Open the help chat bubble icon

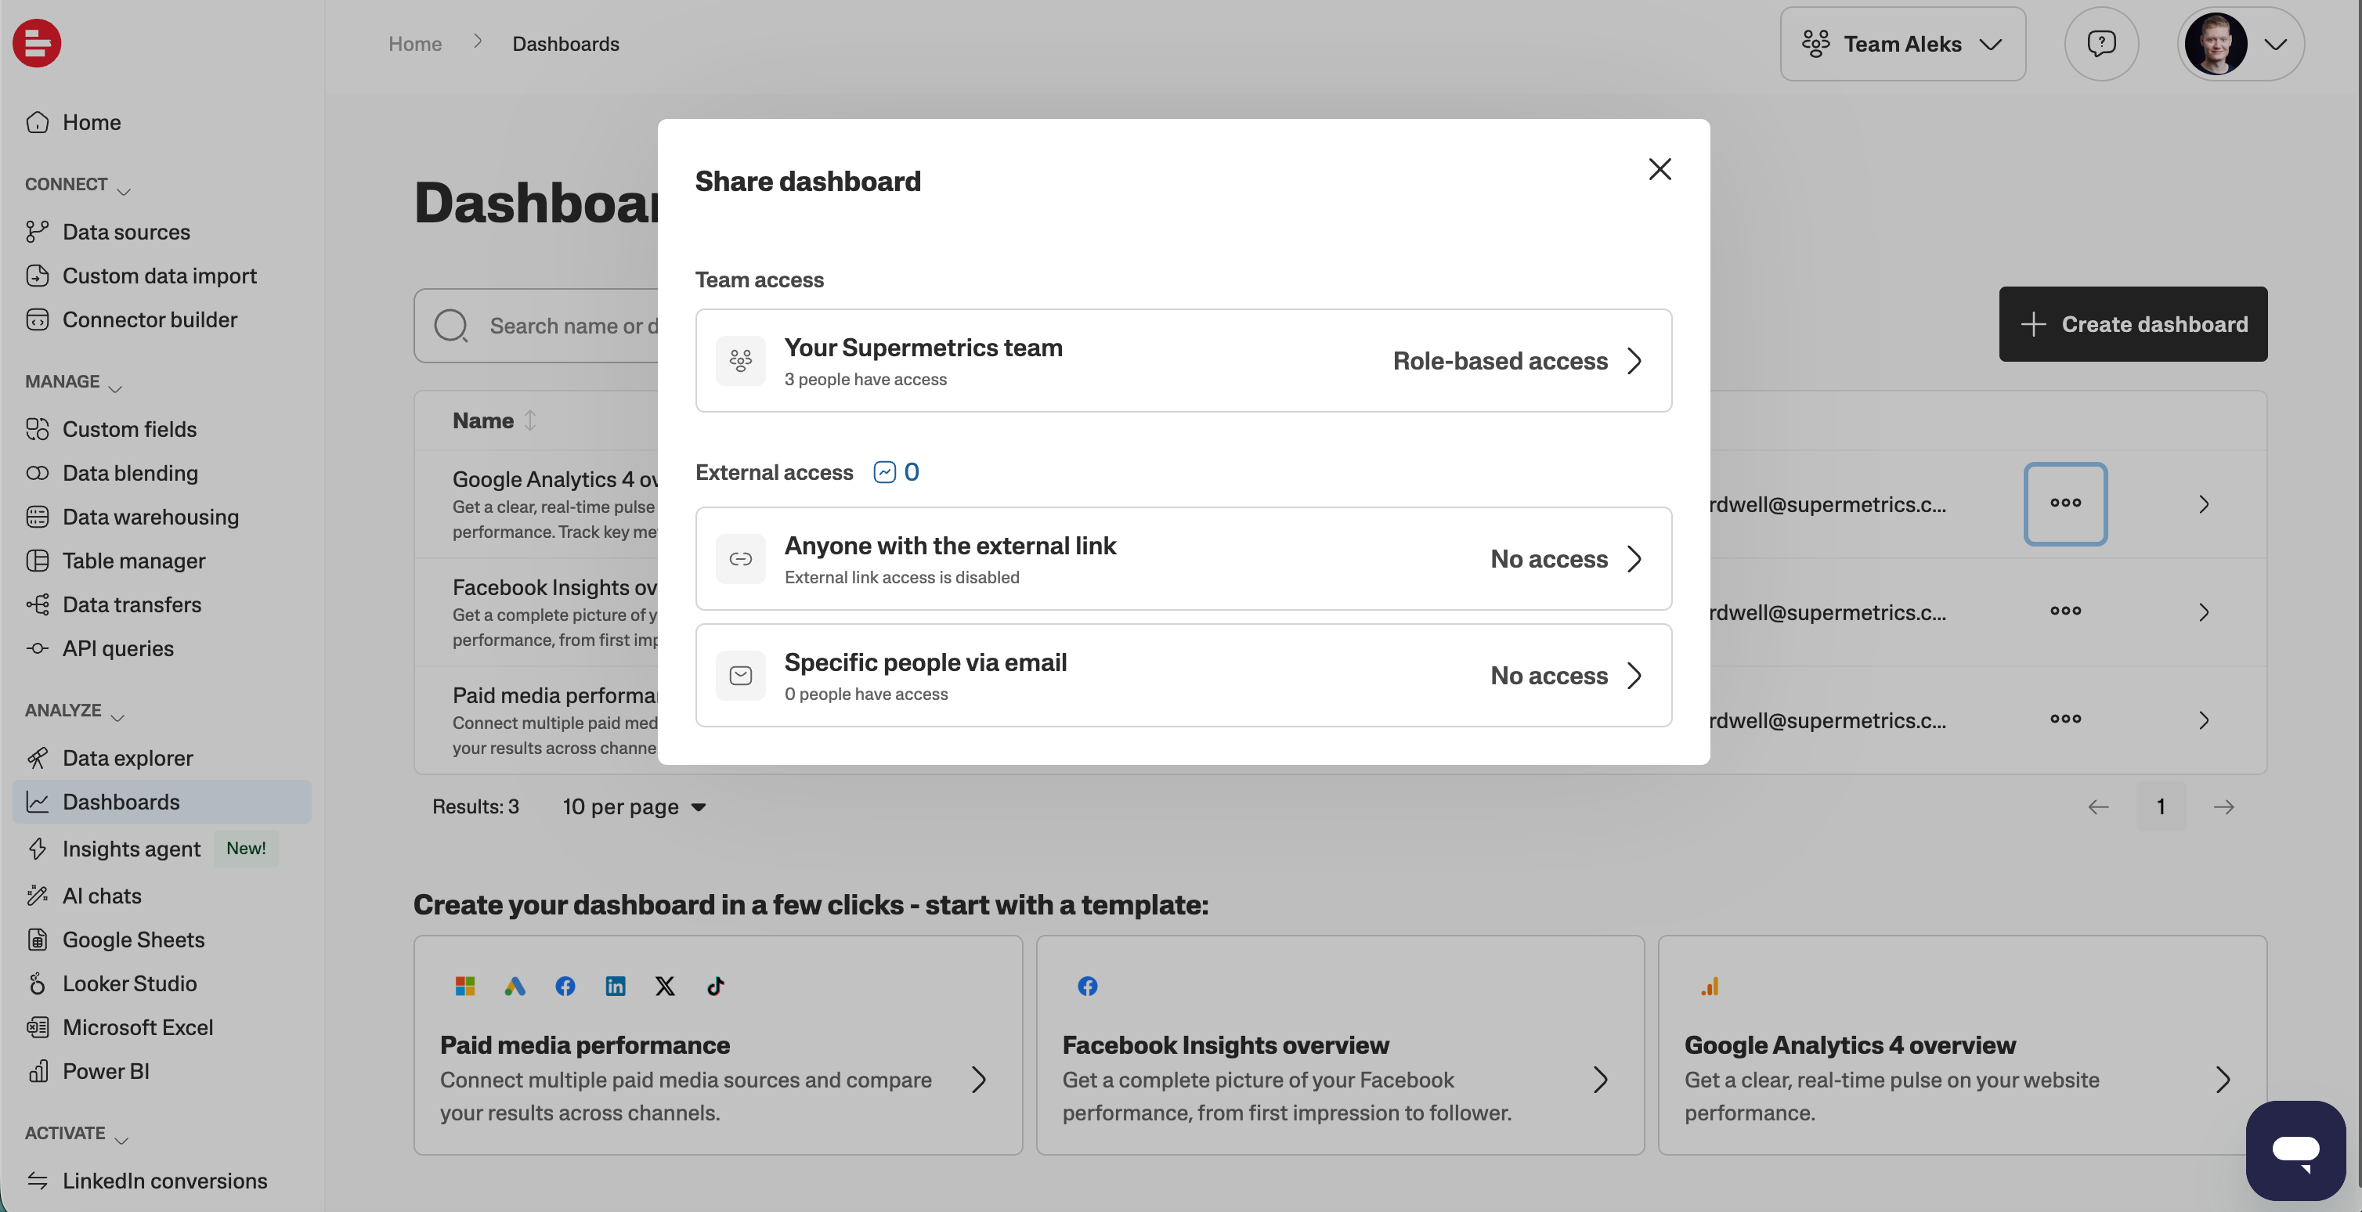pos(2100,43)
